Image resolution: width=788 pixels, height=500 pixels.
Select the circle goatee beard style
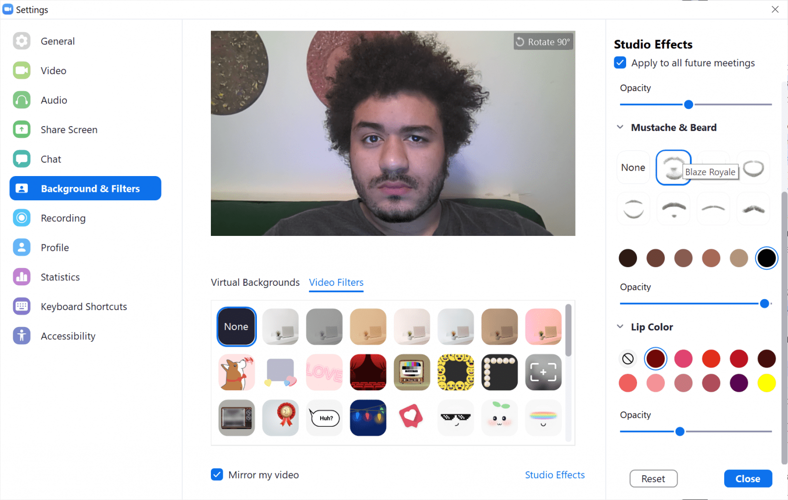(754, 168)
